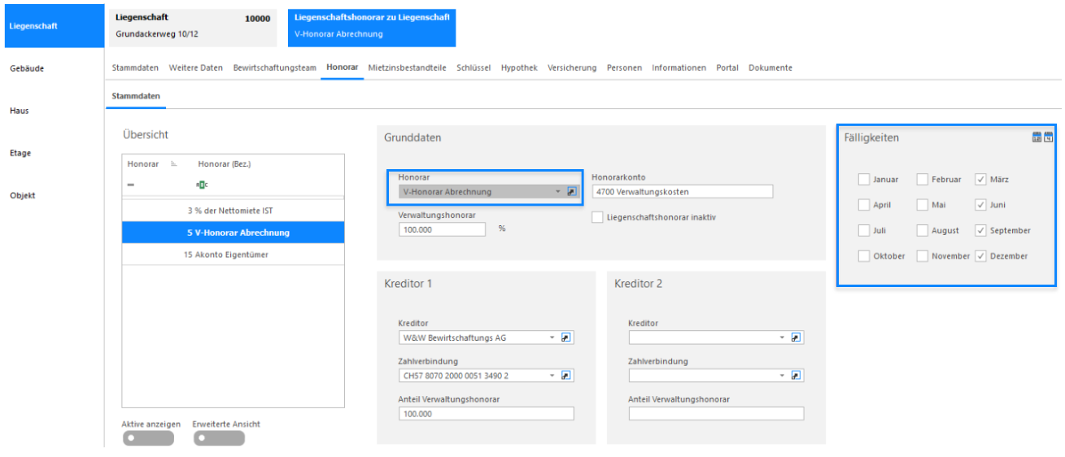Click Kreditor 1 Anteil Verwaltungshonorar field
The width and height of the screenshot is (1065, 457).
pyautogui.click(x=486, y=414)
